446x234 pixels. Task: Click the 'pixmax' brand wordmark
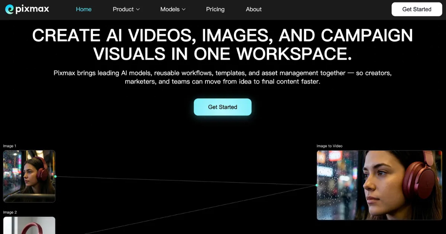tap(32, 9)
